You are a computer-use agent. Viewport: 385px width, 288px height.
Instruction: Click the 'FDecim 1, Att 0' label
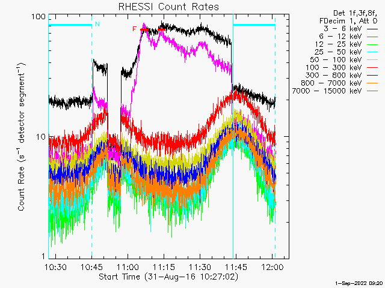[348, 21]
